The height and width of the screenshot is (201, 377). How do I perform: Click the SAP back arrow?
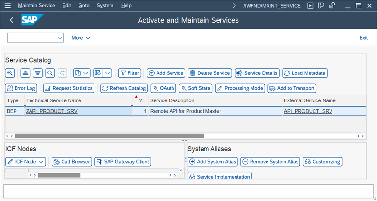(x=11, y=20)
